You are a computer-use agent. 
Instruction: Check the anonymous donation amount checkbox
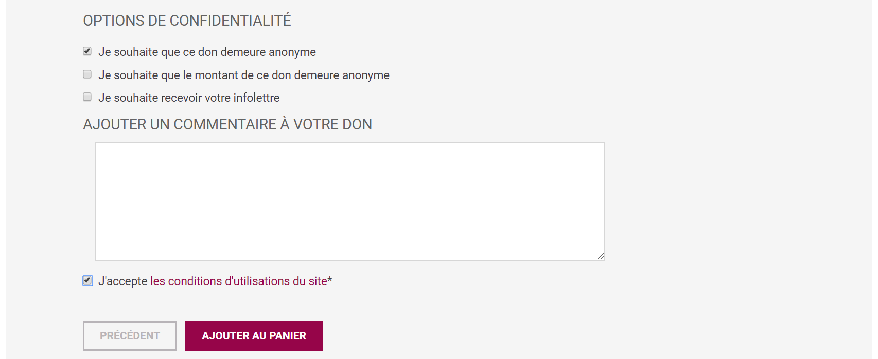click(x=87, y=74)
